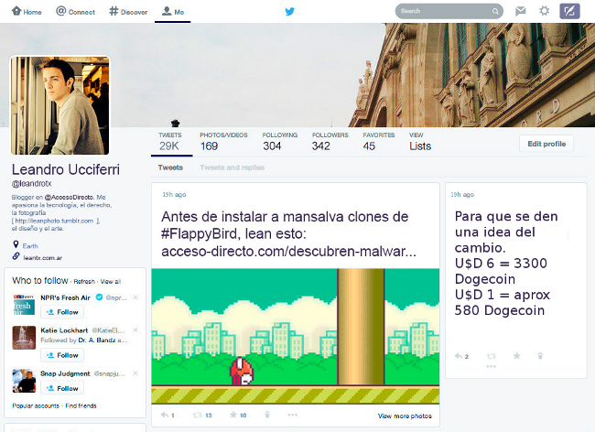Select the Tweets sub-tab

pyautogui.click(x=170, y=167)
